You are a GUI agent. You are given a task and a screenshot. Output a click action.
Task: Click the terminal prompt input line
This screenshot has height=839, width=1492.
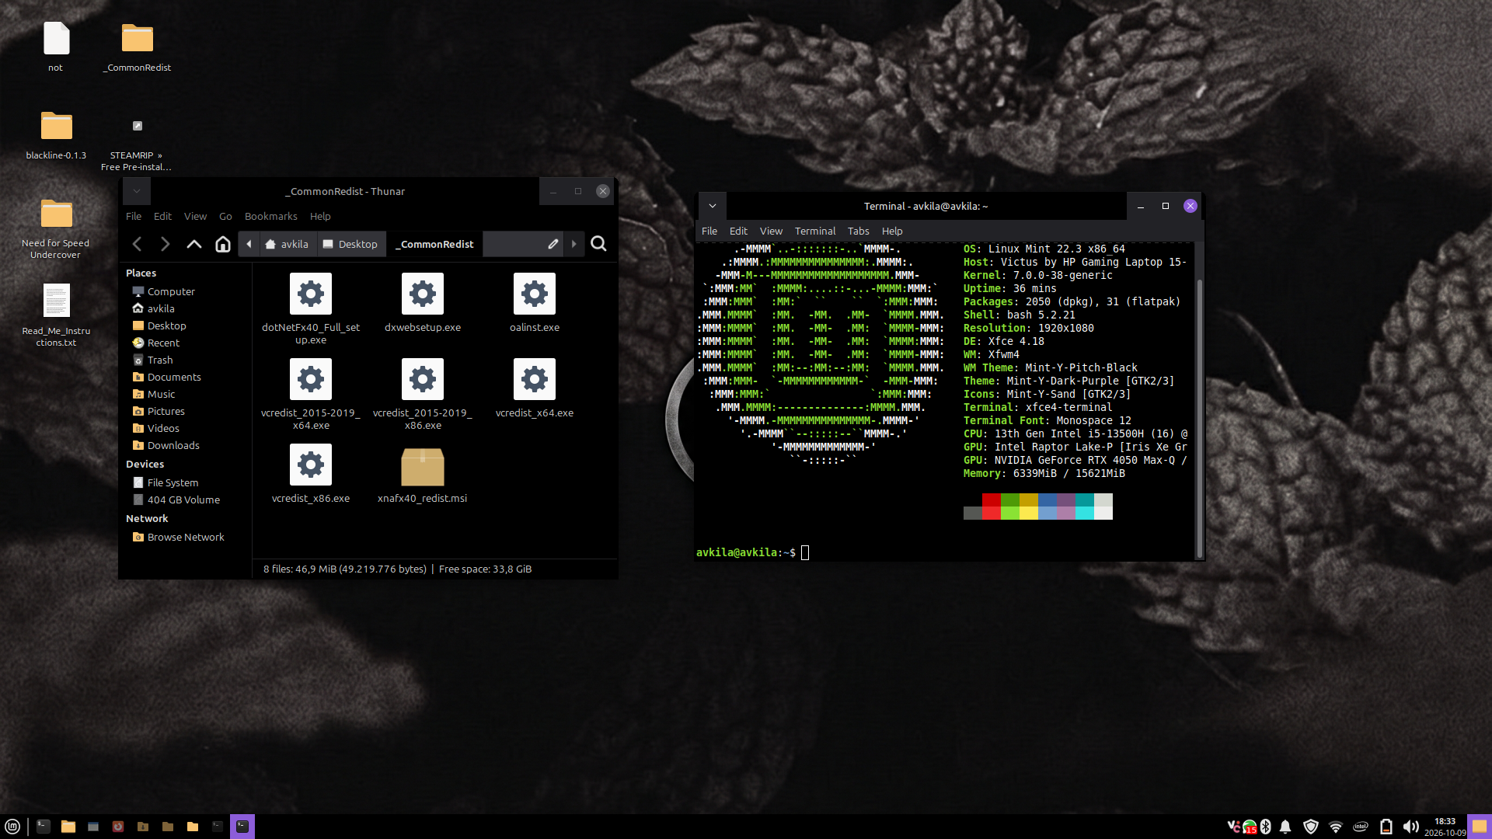point(944,552)
